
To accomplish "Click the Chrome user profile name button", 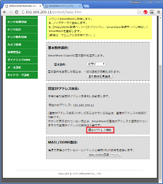I will click(x=135, y=2).
